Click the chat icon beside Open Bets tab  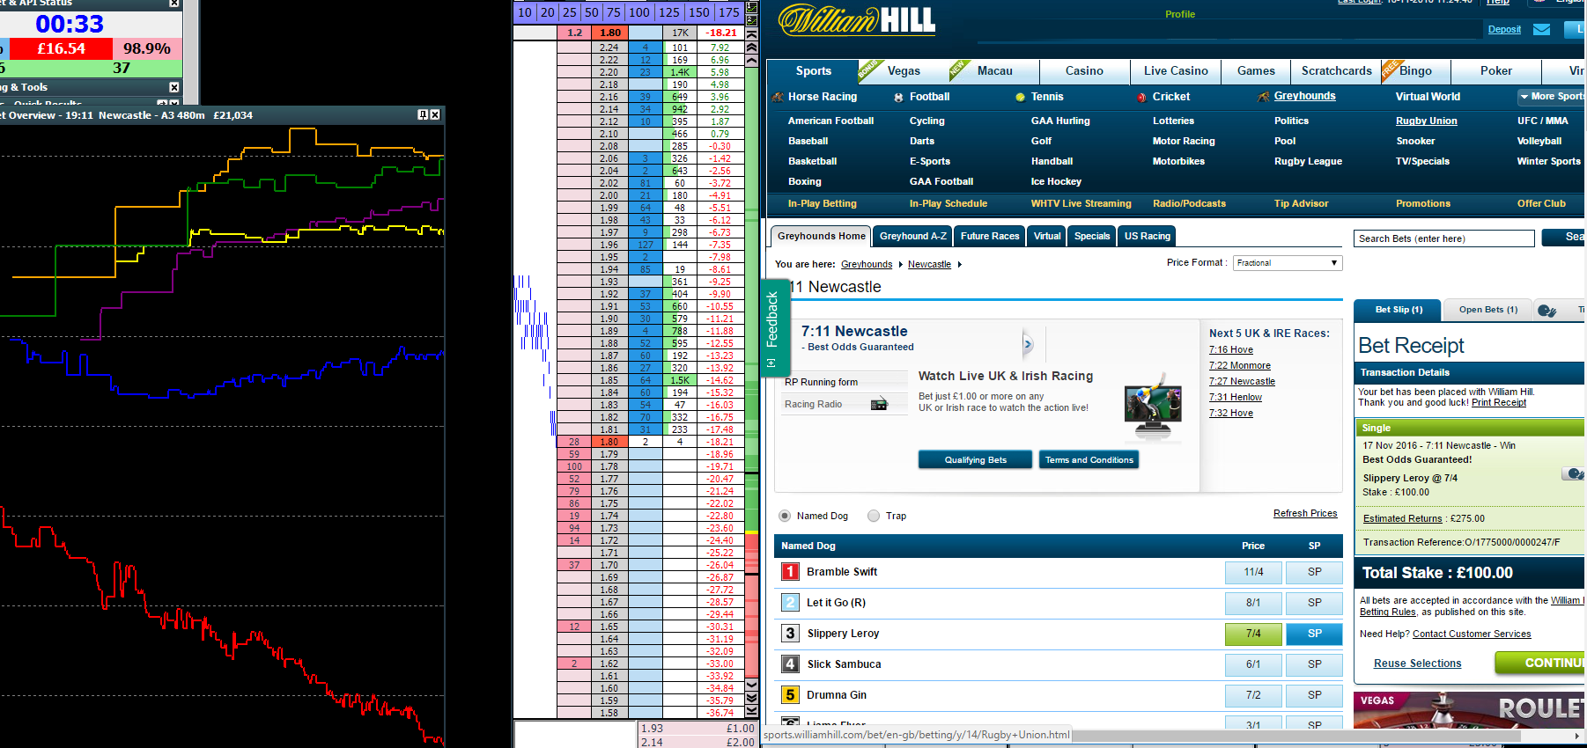(1546, 310)
